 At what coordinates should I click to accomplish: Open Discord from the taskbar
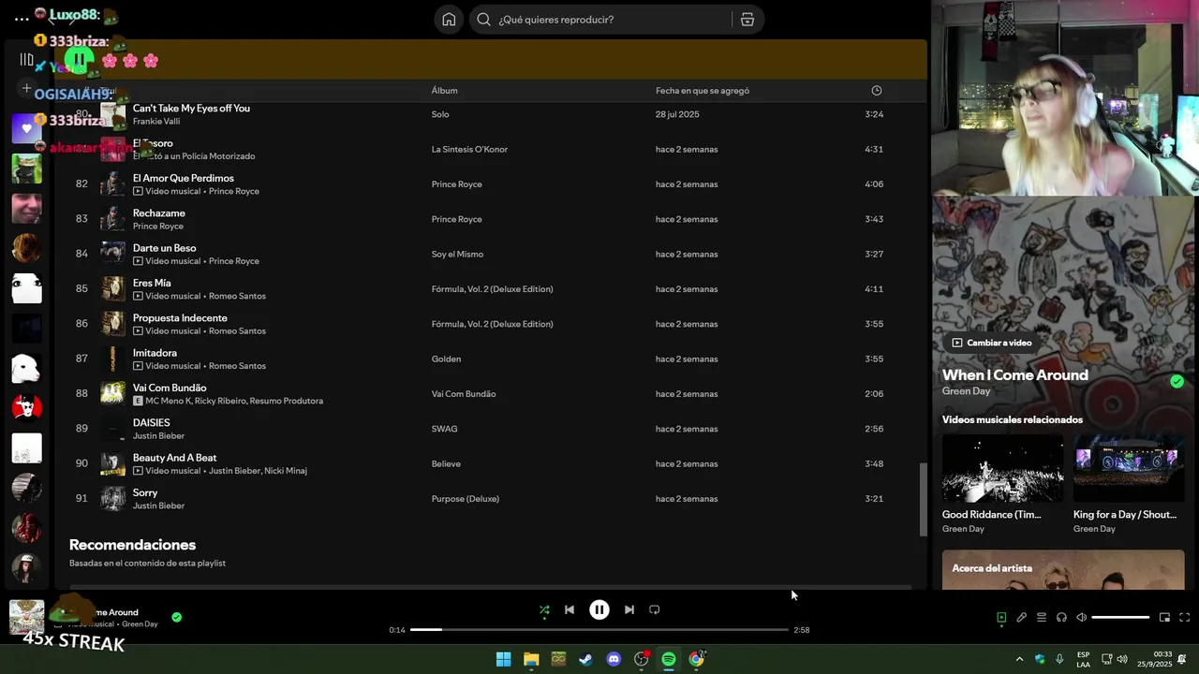(x=614, y=659)
